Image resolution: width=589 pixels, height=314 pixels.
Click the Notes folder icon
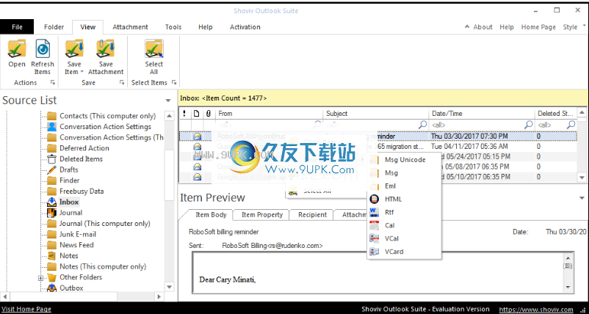pos(52,256)
